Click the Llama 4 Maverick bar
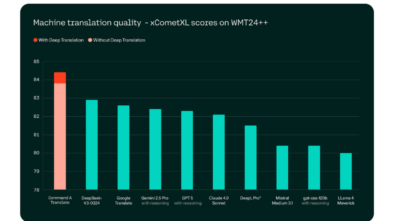The width and height of the screenshot is (393, 221). click(x=346, y=171)
